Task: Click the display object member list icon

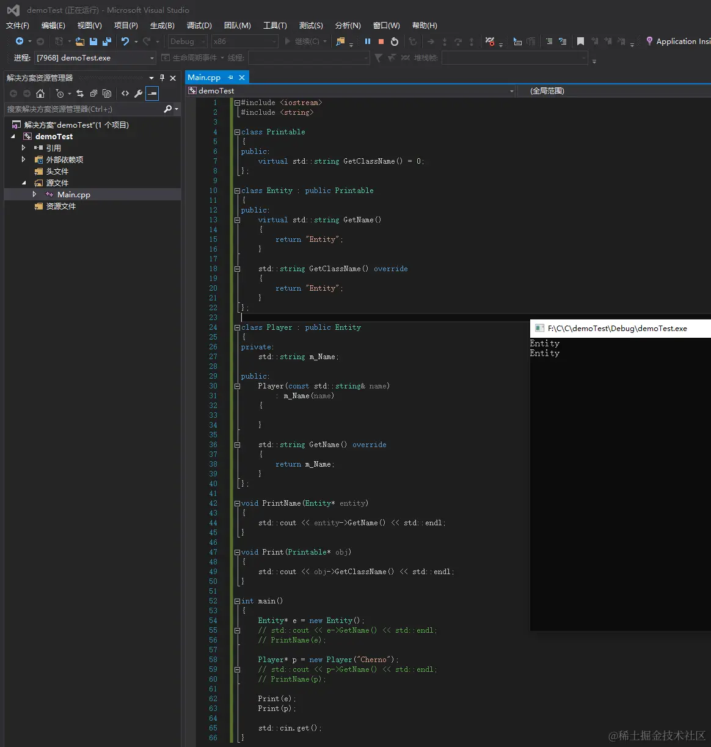Action: tap(517, 42)
